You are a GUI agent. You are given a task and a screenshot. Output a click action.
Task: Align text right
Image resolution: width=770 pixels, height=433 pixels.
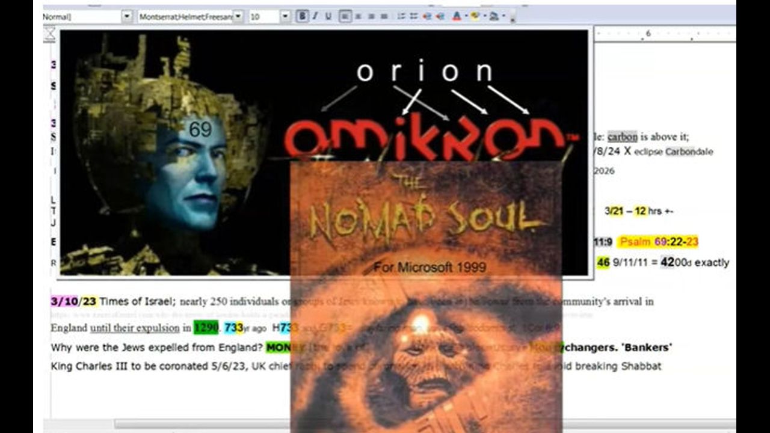coord(371,17)
